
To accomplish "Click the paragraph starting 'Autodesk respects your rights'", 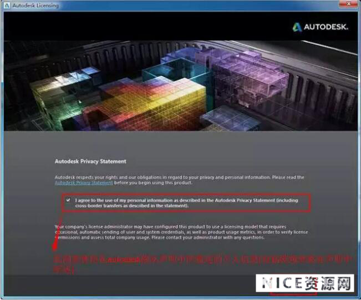I will click(179, 180).
